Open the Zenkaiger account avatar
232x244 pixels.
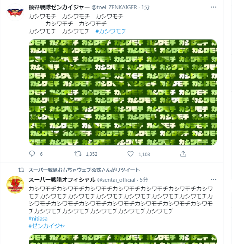pos(15,12)
